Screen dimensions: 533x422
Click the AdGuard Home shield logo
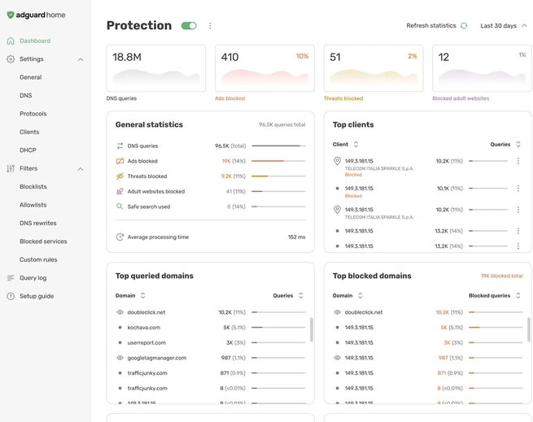(11, 15)
